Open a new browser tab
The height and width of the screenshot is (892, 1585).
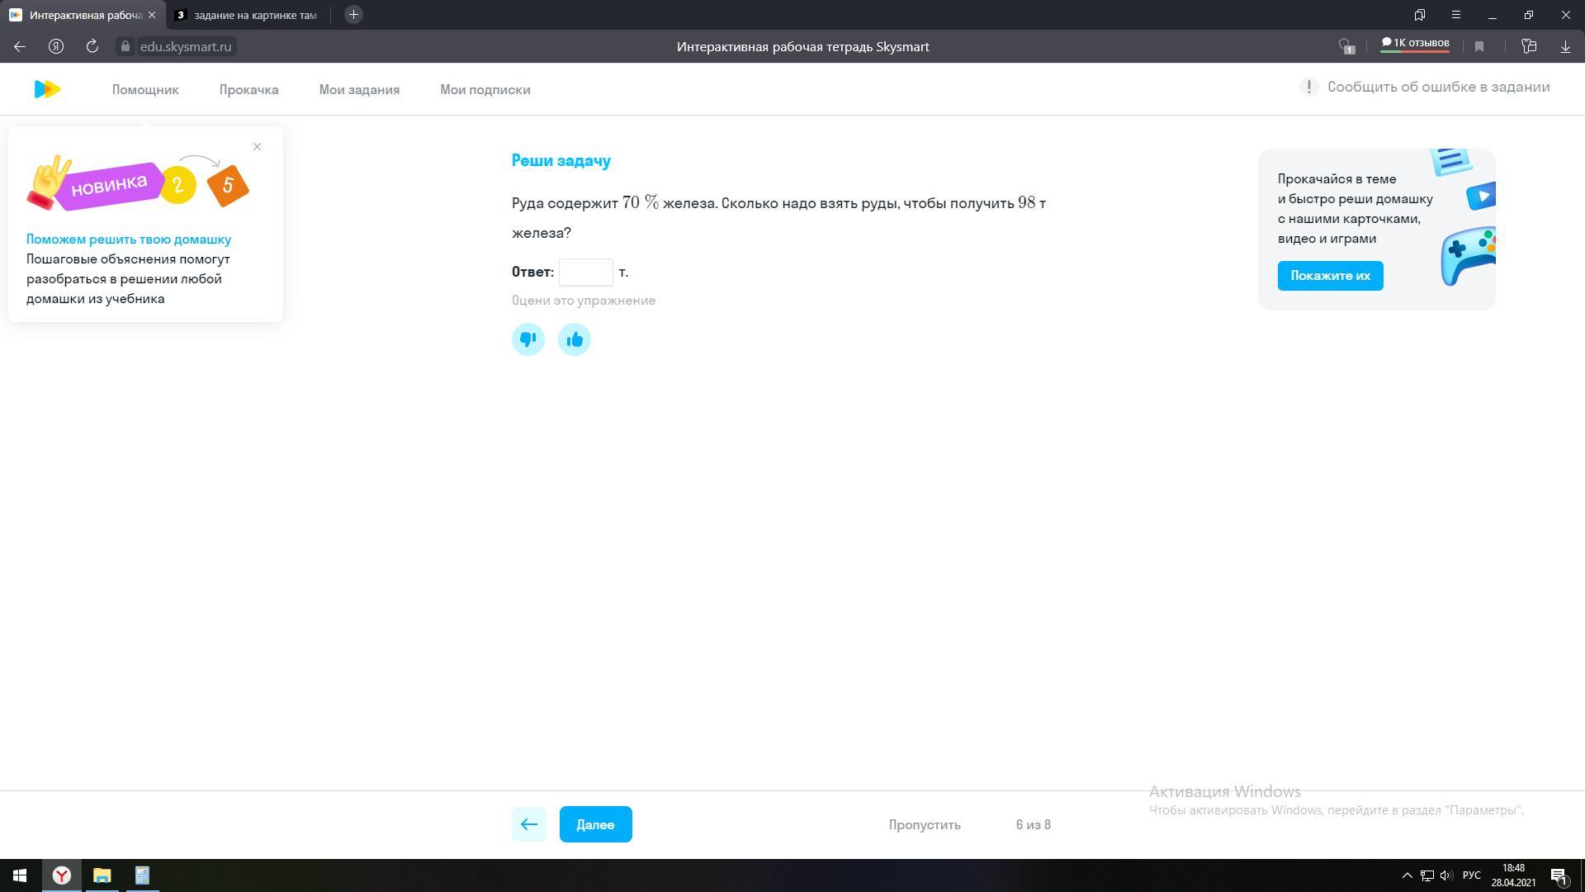click(x=353, y=15)
